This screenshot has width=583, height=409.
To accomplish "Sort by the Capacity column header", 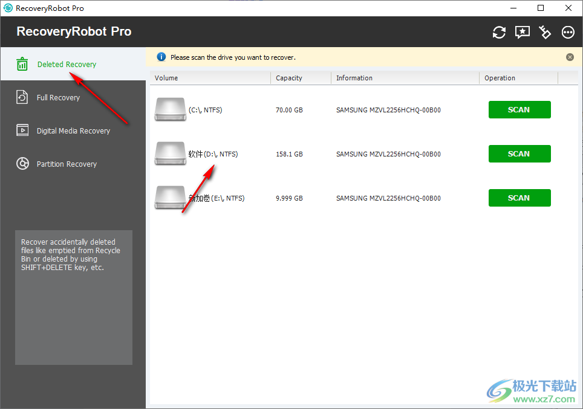I will [x=301, y=78].
